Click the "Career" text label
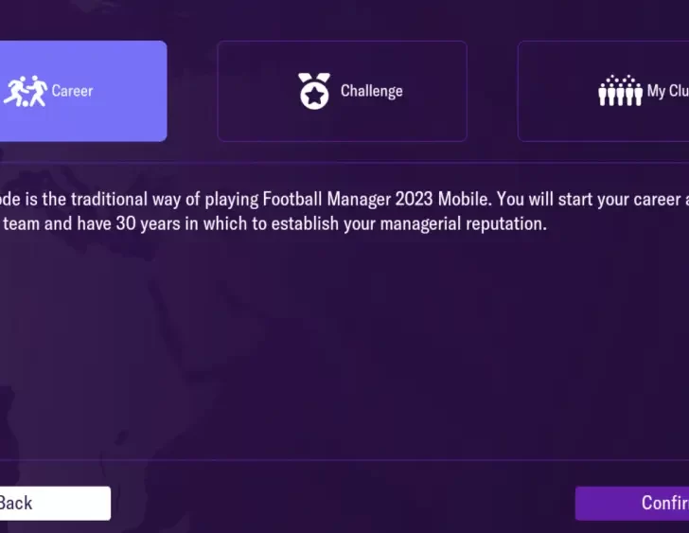The image size is (689, 533). 72,91
